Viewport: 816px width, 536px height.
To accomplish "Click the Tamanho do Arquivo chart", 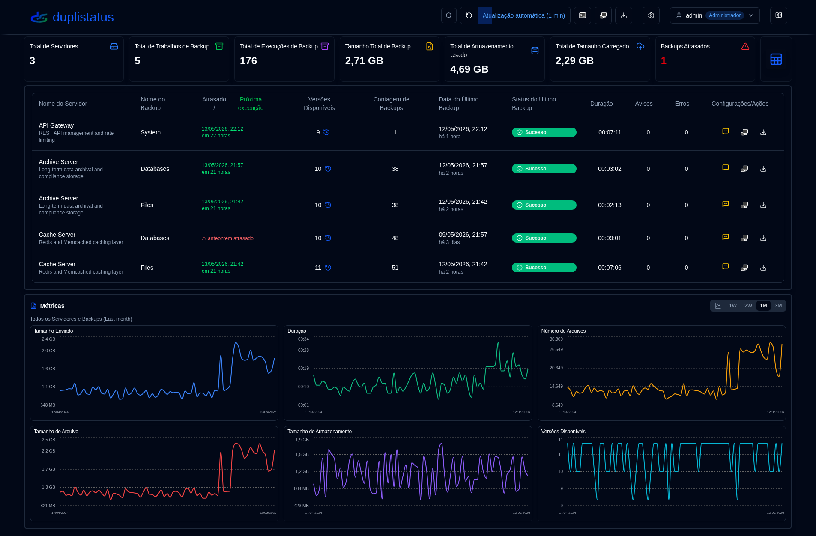I will [x=154, y=473].
